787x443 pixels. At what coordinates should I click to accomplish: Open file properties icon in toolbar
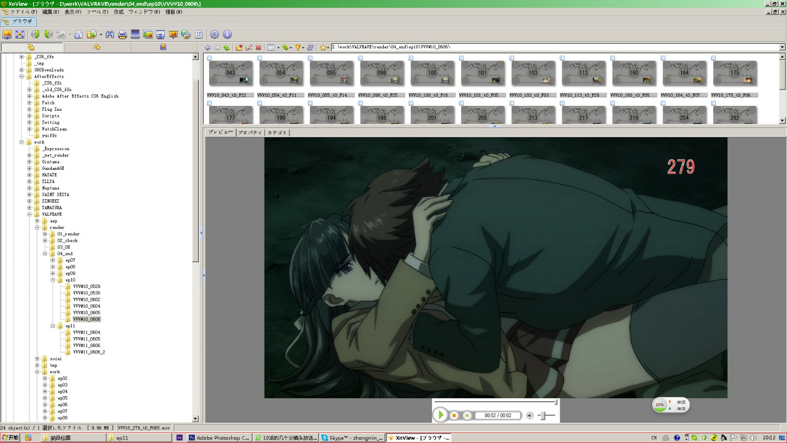click(x=78, y=34)
